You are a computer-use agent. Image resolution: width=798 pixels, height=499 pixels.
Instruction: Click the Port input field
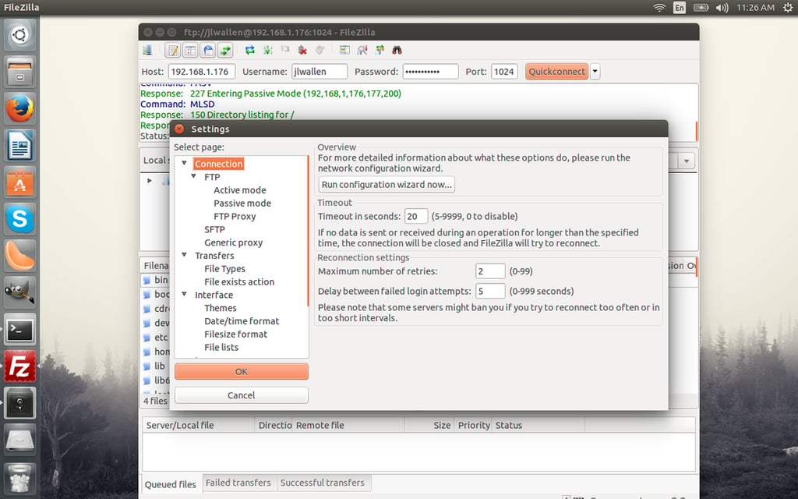point(504,71)
